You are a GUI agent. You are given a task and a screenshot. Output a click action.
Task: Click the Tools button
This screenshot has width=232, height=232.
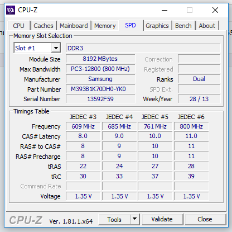[x=114, y=219]
